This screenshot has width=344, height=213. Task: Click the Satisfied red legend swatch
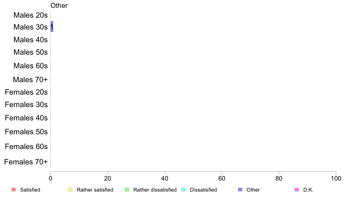click(14, 190)
